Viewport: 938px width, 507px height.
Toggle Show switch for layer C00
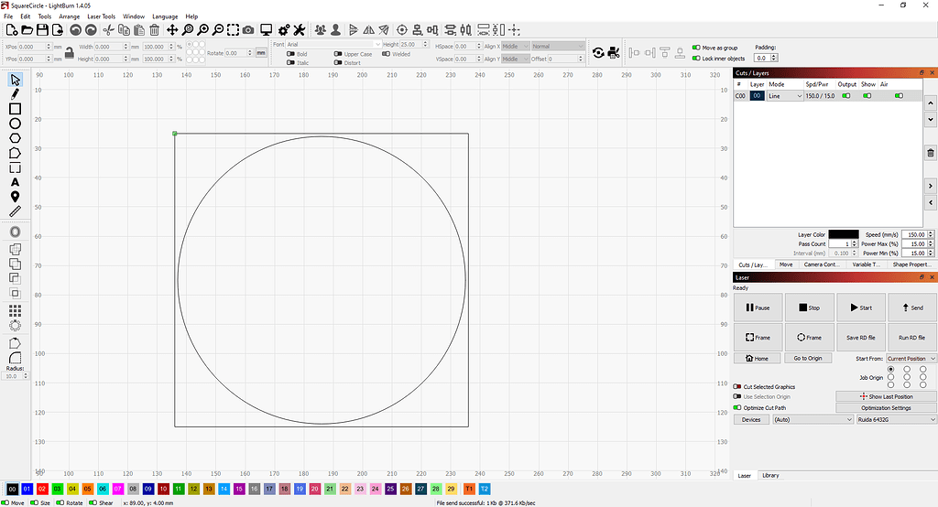867,96
